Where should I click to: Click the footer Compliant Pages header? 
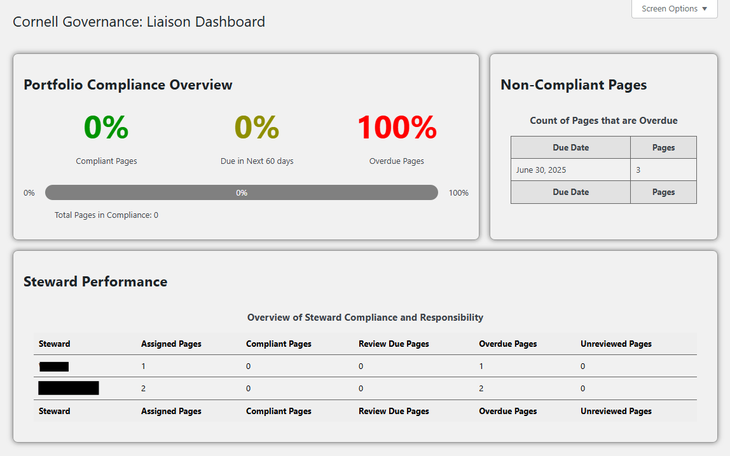(x=279, y=412)
